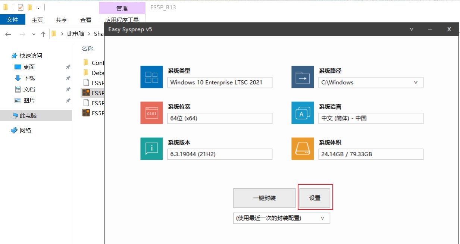Expand the 使用最近一次的封装配置 dropdown
Image resolution: width=460 pixels, height=244 pixels.
322,218
